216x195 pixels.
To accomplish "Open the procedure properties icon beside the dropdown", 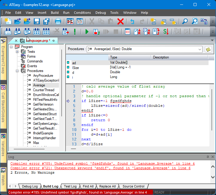I will point(208,49).
